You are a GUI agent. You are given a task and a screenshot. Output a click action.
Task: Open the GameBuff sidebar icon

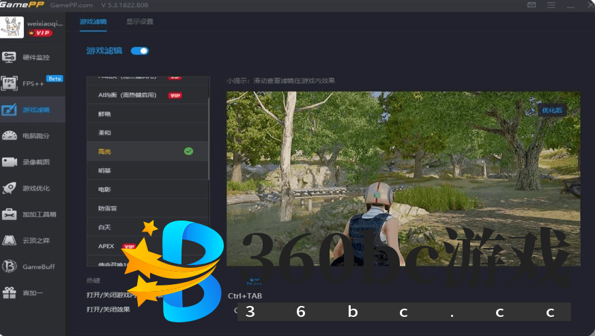click(x=10, y=266)
